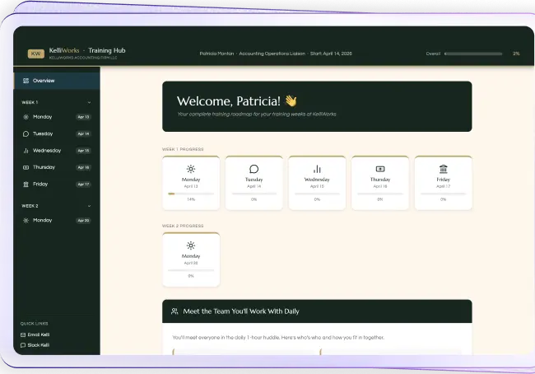Click the Tuesday chat bubble card icon
Screen dimensions: 535x374
click(254, 169)
